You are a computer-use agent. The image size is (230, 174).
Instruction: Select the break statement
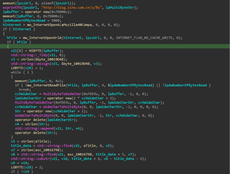[x=24, y=89]
